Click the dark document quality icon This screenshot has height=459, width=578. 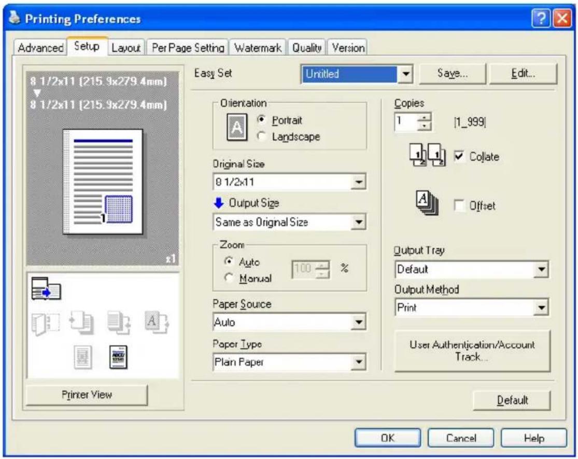118,357
